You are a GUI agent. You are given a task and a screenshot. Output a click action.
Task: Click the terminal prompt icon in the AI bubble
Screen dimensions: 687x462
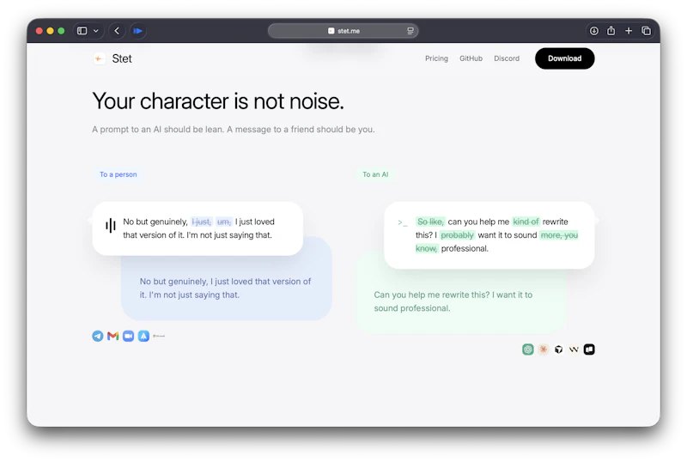(403, 222)
